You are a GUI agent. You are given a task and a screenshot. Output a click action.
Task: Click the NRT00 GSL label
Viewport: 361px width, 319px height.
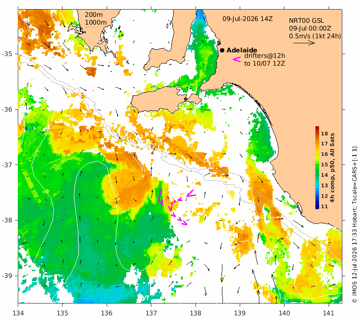click(306, 21)
